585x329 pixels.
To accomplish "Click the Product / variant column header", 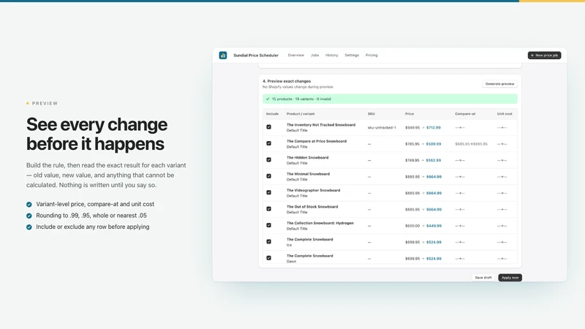I will click(x=301, y=114).
